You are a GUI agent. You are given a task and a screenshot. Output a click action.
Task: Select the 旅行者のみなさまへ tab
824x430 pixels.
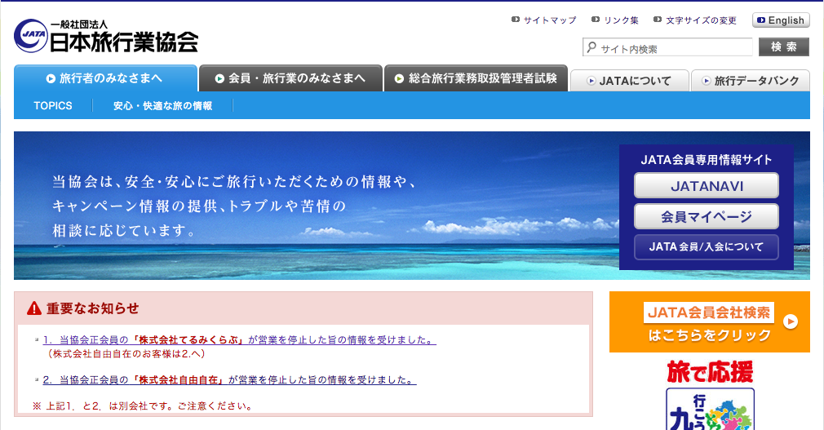click(105, 78)
